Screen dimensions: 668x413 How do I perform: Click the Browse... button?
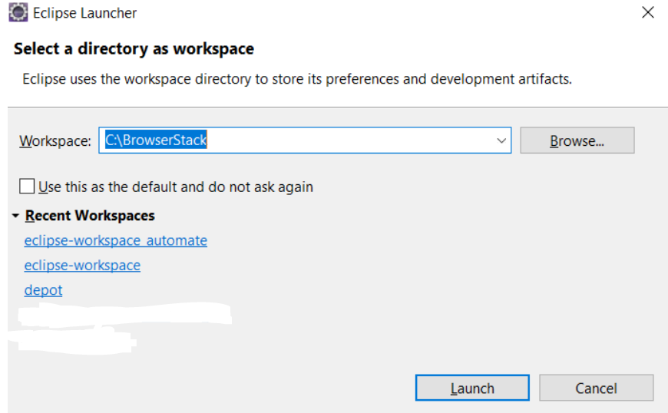point(577,140)
